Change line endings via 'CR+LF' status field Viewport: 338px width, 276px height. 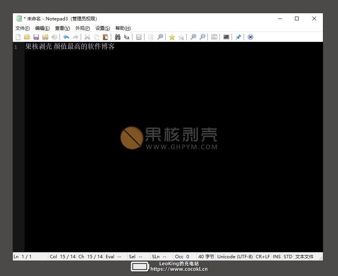[263, 257]
